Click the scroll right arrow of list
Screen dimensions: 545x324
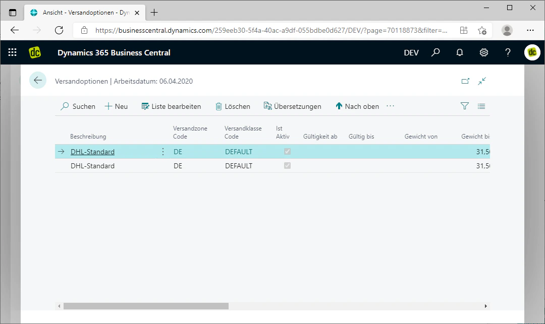click(485, 306)
